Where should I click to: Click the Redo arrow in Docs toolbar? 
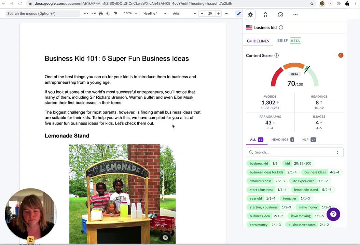(94, 14)
